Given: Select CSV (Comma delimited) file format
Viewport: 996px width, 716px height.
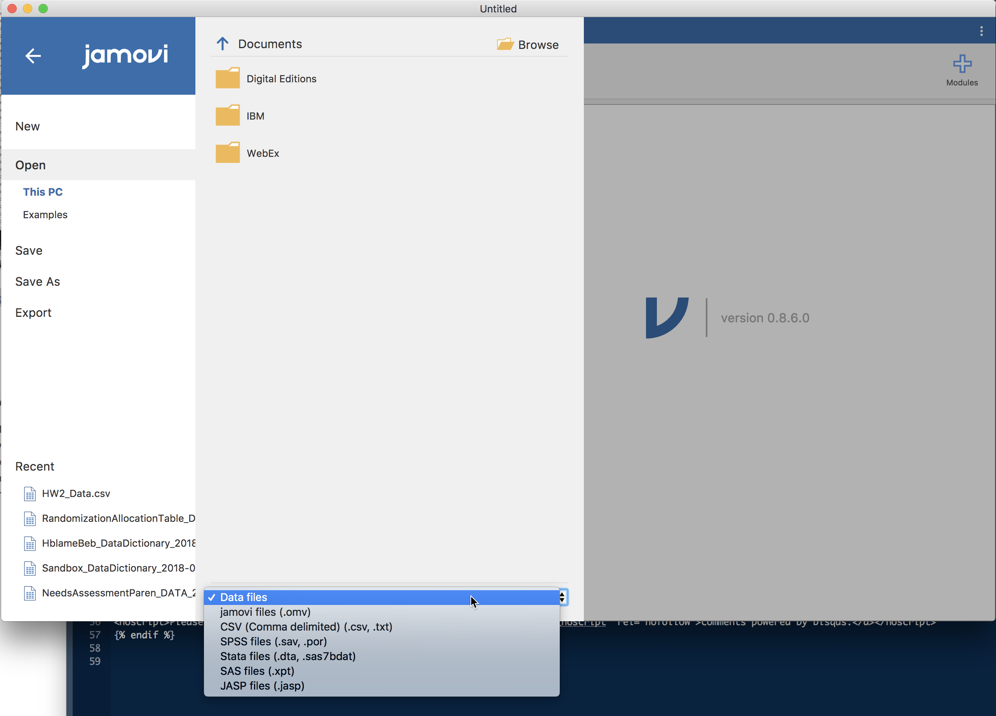Looking at the screenshot, I should pyautogui.click(x=305, y=626).
